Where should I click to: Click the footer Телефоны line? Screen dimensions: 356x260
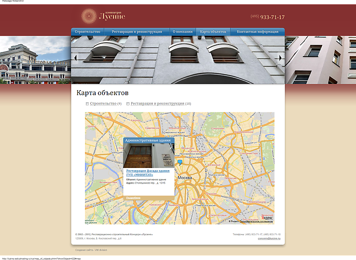coord(257,234)
